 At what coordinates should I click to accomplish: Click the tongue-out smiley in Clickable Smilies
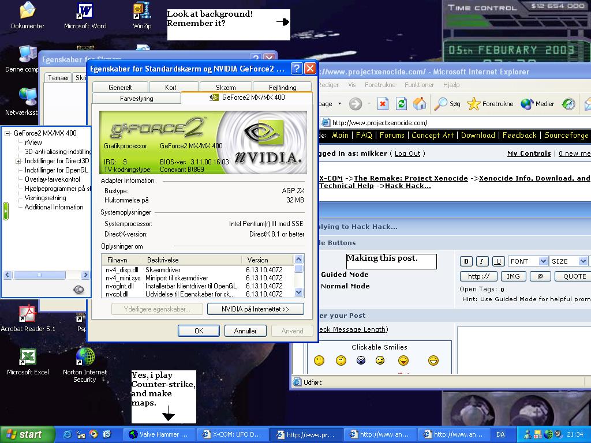403,361
